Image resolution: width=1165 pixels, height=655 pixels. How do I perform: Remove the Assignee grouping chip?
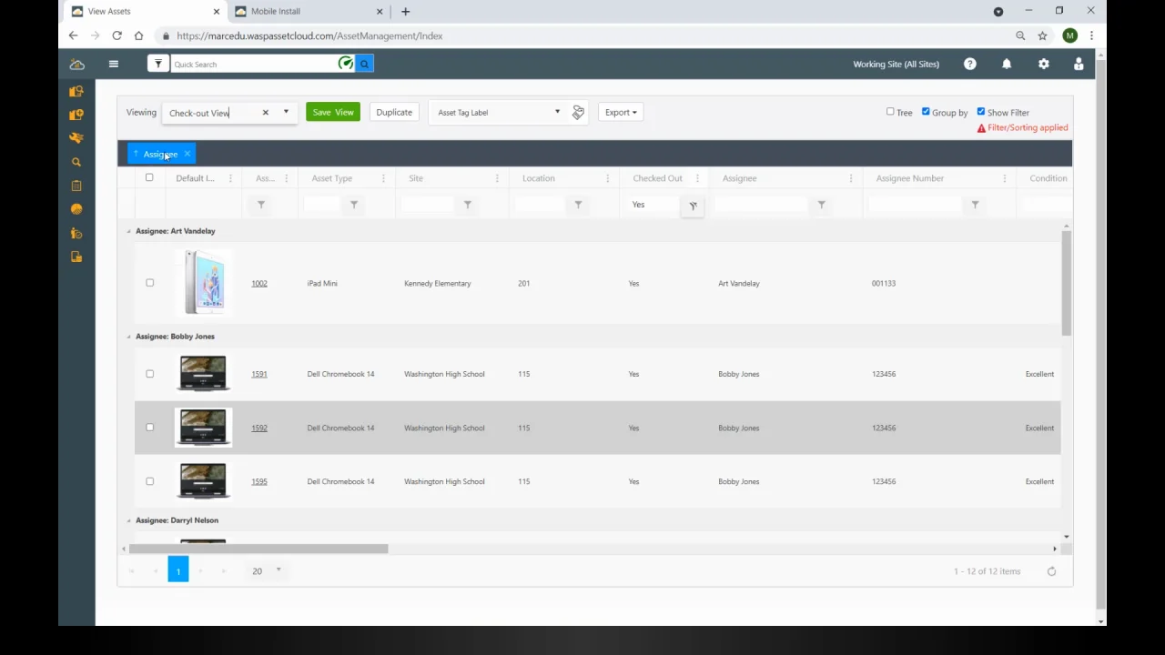[187, 154]
